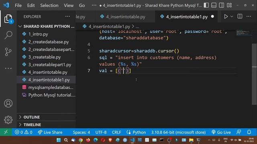
Task: Toggle primary side bar layout icon
Action: coord(206,5)
